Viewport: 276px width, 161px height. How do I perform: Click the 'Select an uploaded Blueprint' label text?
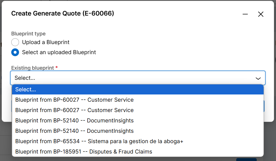coord(59,52)
